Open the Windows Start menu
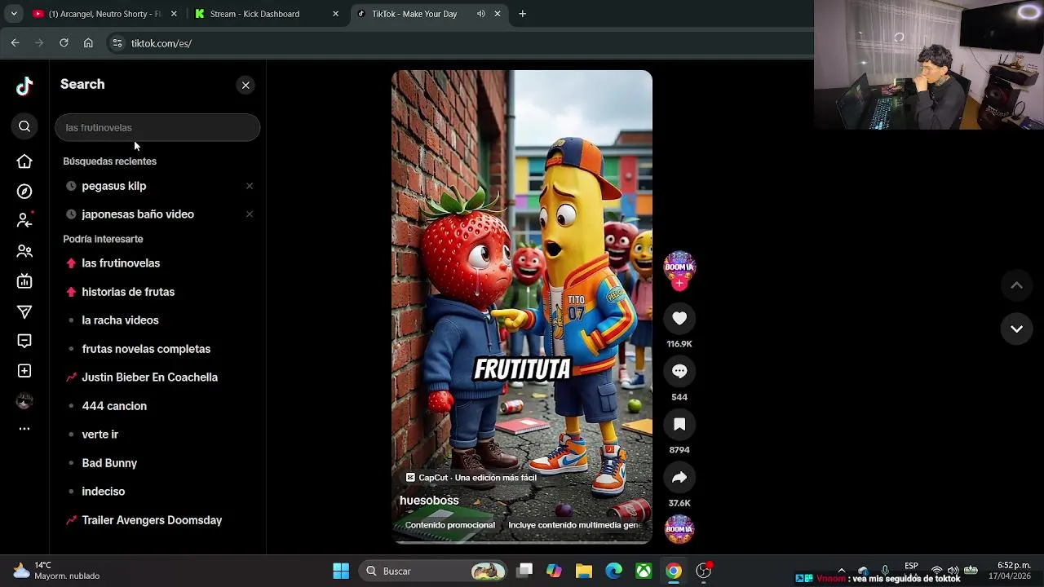The width and height of the screenshot is (1044, 587). coord(341,572)
